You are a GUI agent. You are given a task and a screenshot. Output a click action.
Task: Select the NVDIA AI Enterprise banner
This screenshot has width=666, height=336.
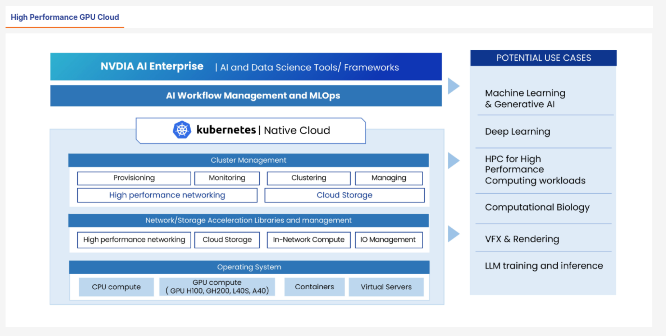246,67
